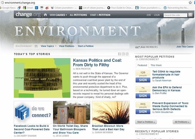Click the Start a Petition » button
Image resolution: width=195 pixels, height=139 pixels.
point(146,122)
